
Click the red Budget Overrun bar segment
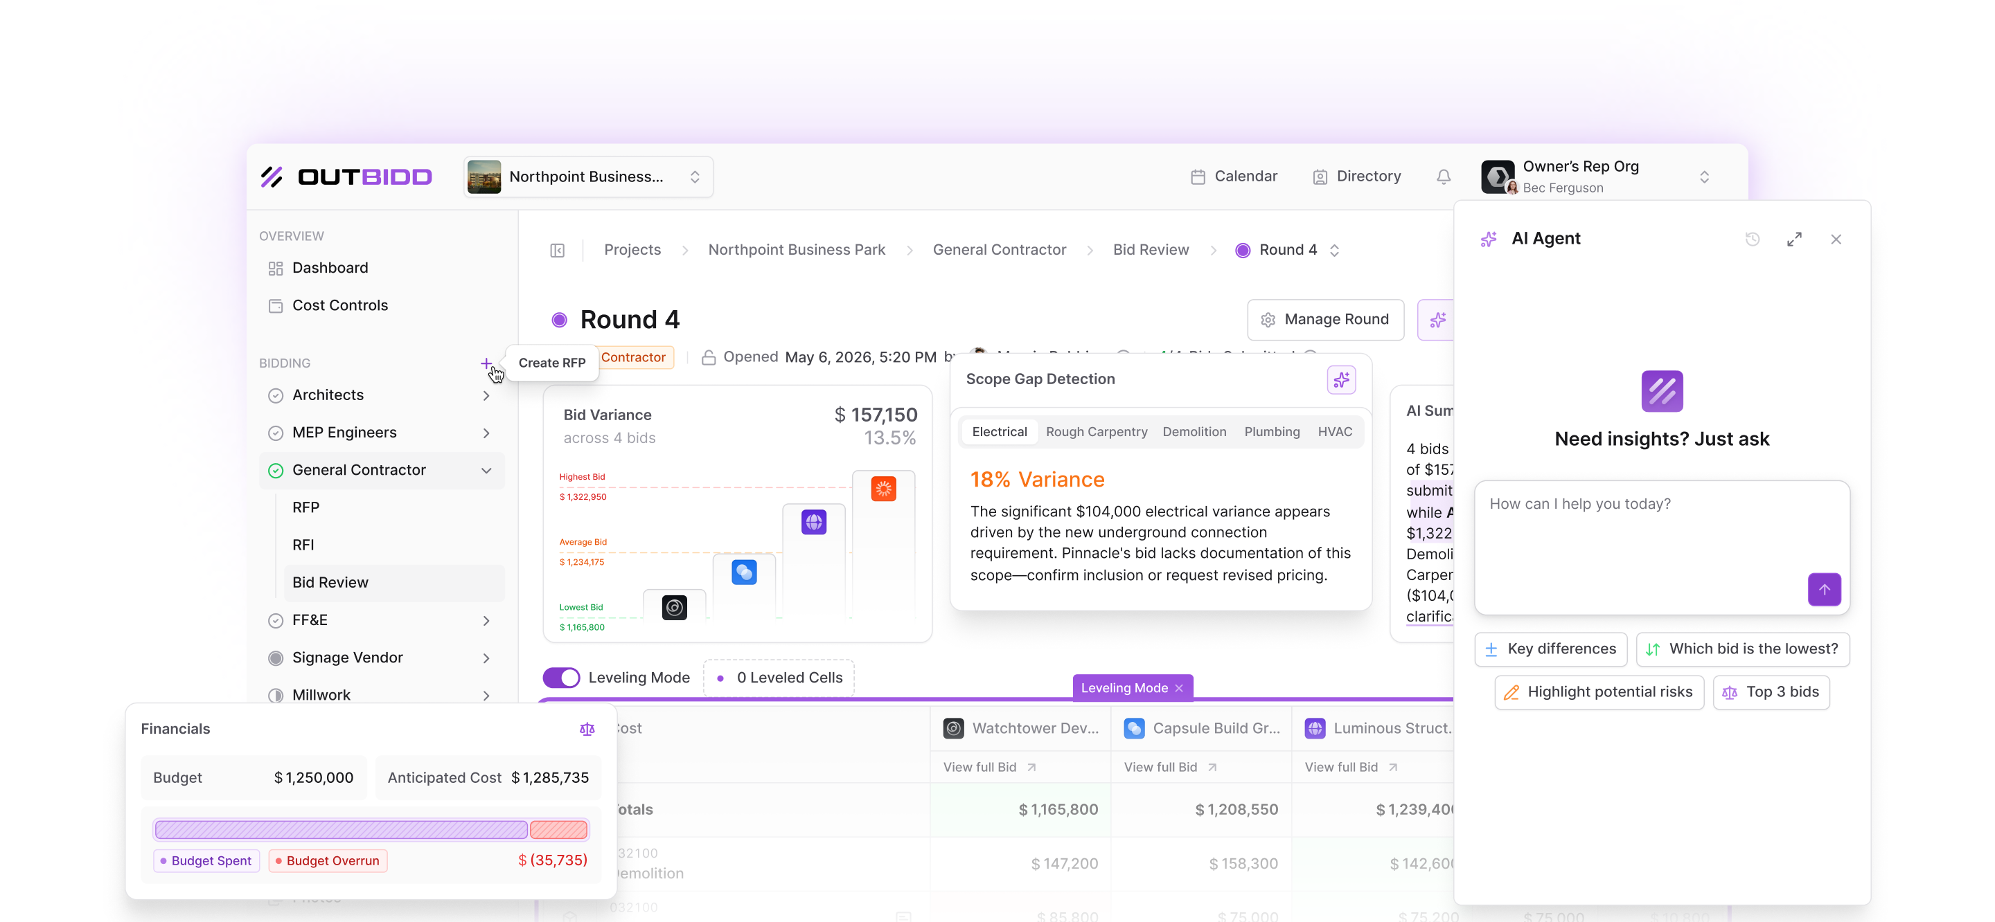[558, 831]
